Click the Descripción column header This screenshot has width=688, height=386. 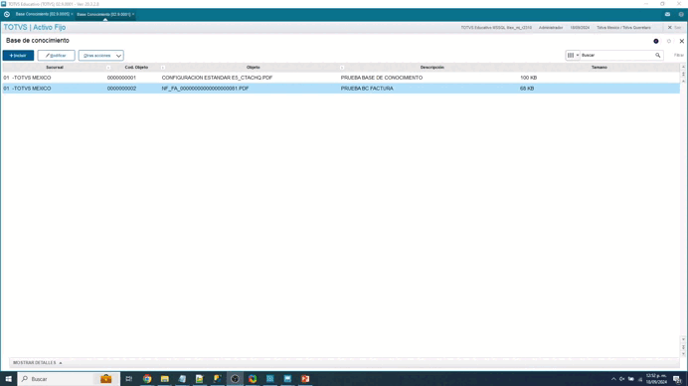[x=432, y=68]
